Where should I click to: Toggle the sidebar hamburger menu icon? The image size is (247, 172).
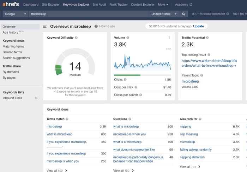point(45,26)
